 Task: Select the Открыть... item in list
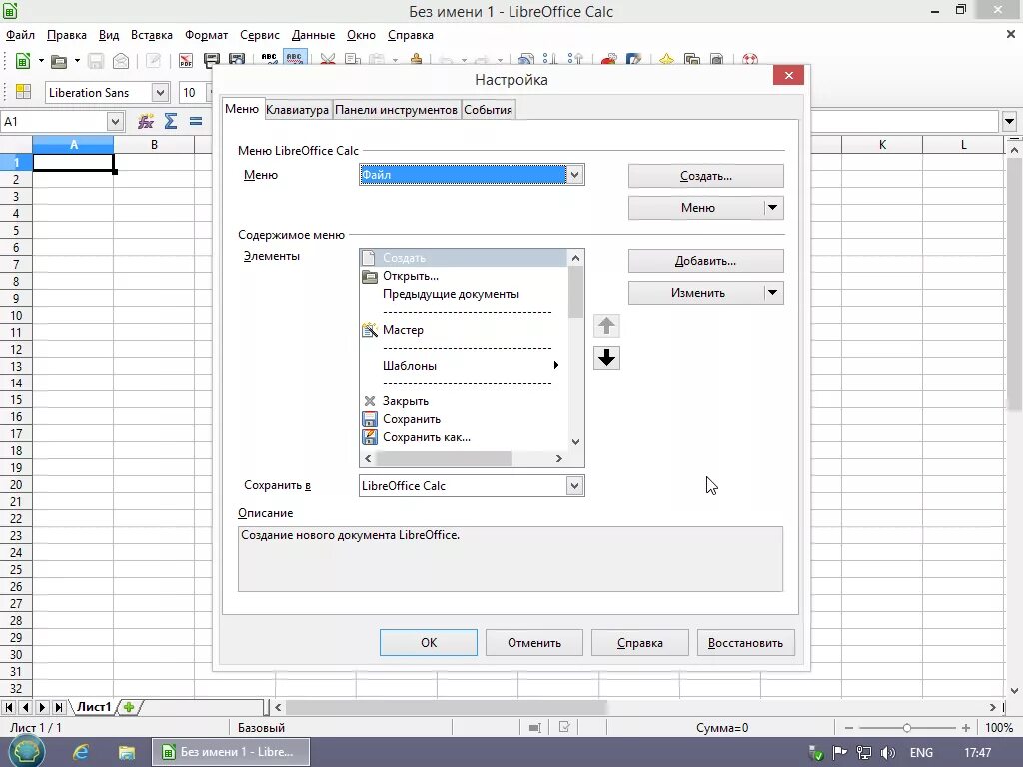[x=464, y=276]
